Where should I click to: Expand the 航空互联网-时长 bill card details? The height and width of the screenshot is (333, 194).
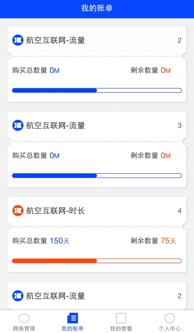(x=97, y=211)
